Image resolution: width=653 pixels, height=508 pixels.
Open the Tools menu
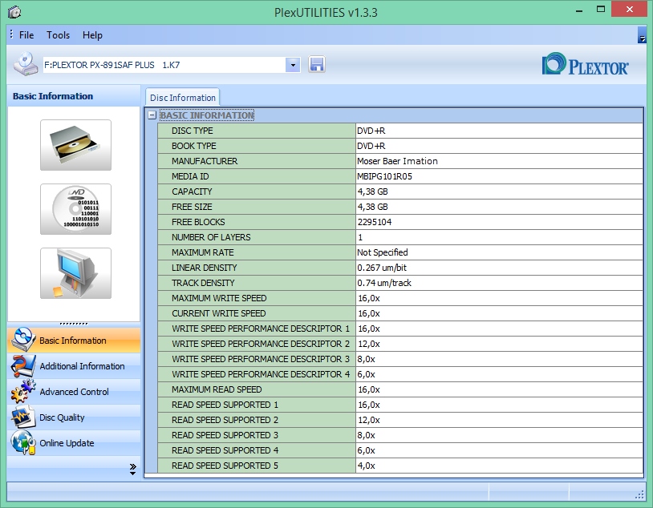click(58, 35)
